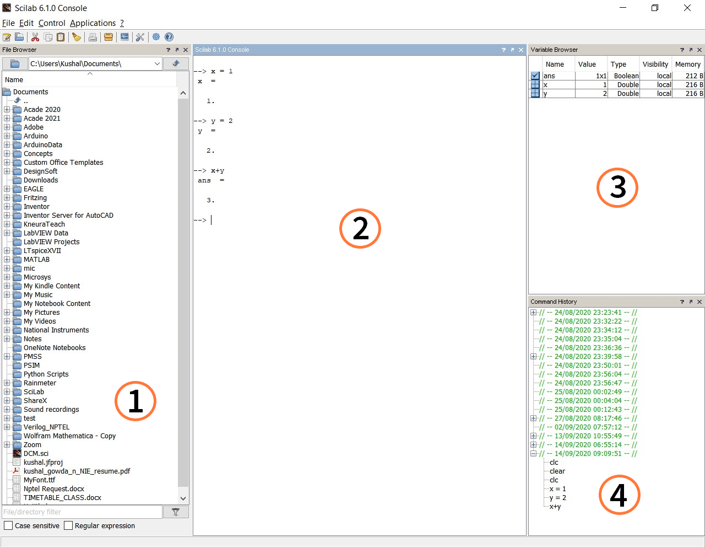Screen dimensions: 705x548
Task: Click the scrollbar up arrow in file browser
Action: 183,93
